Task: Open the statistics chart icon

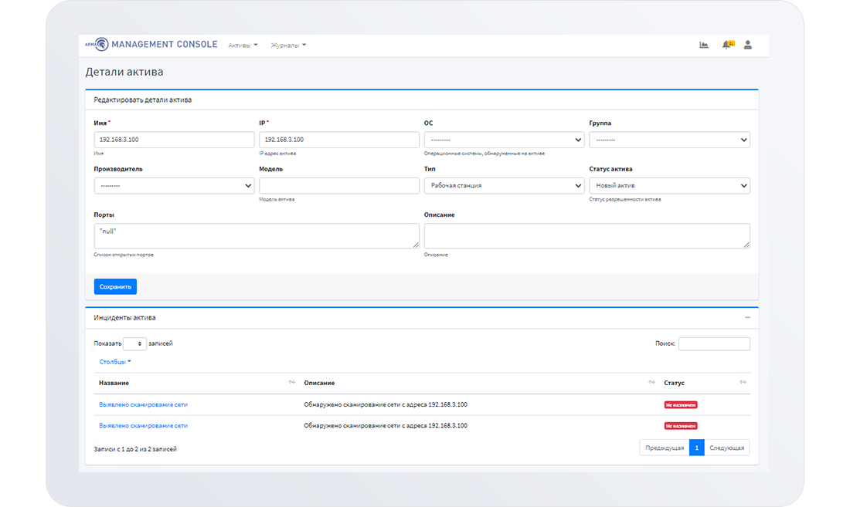Action: click(x=704, y=45)
